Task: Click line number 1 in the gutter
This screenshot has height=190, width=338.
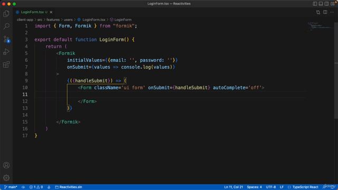Action: [26, 26]
